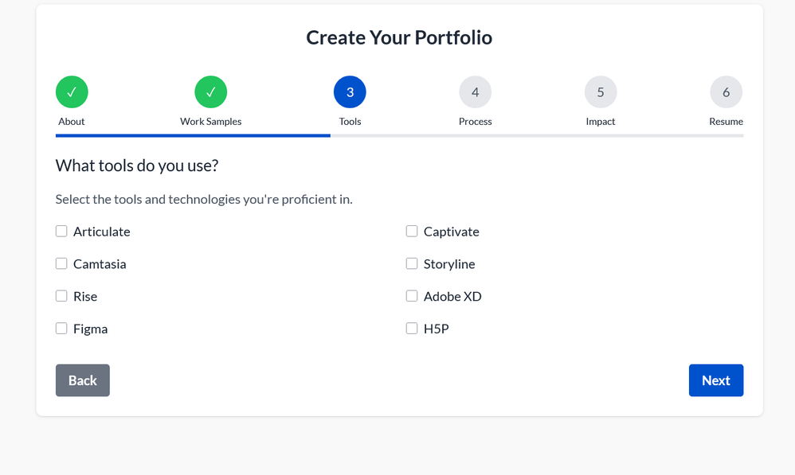Jump to step 4 Process circle
Screen dimensions: 795x475
pyautogui.click(x=475, y=92)
